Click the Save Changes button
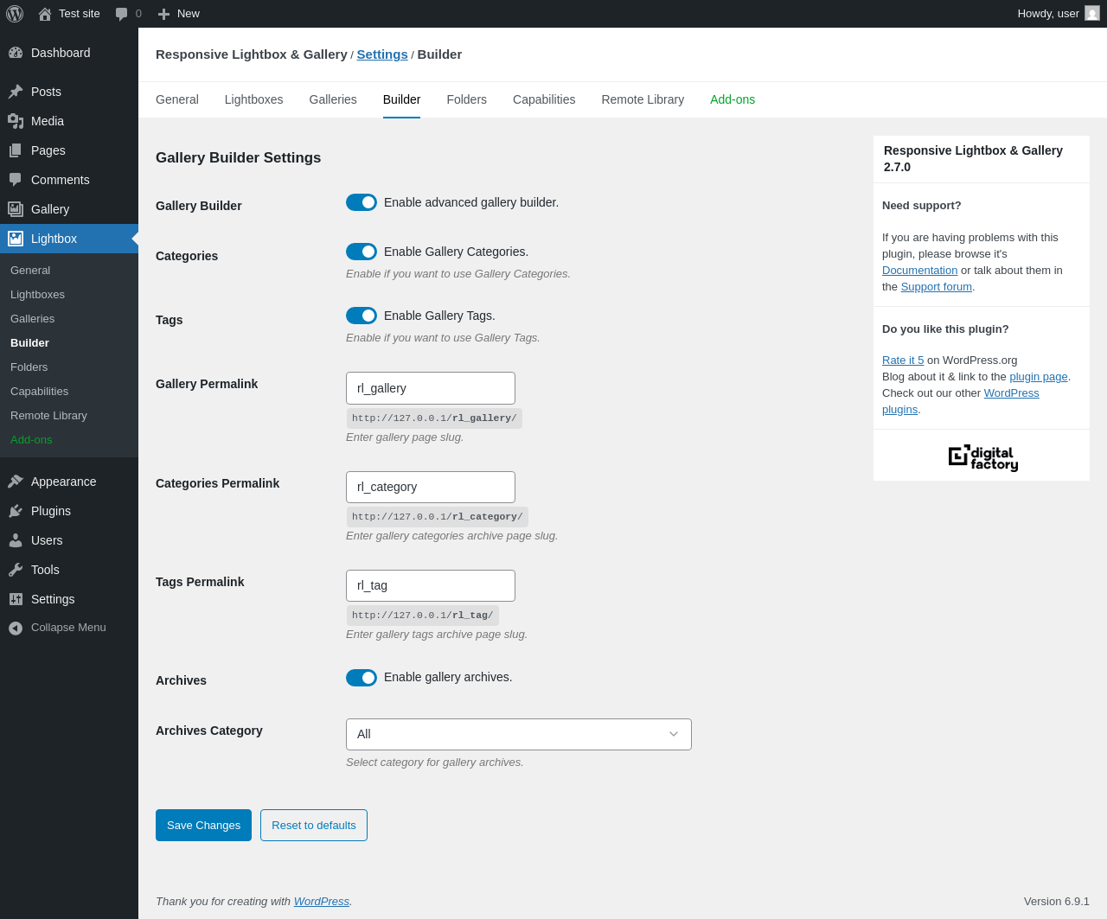The height and width of the screenshot is (919, 1107). pyautogui.click(x=203, y=825)
